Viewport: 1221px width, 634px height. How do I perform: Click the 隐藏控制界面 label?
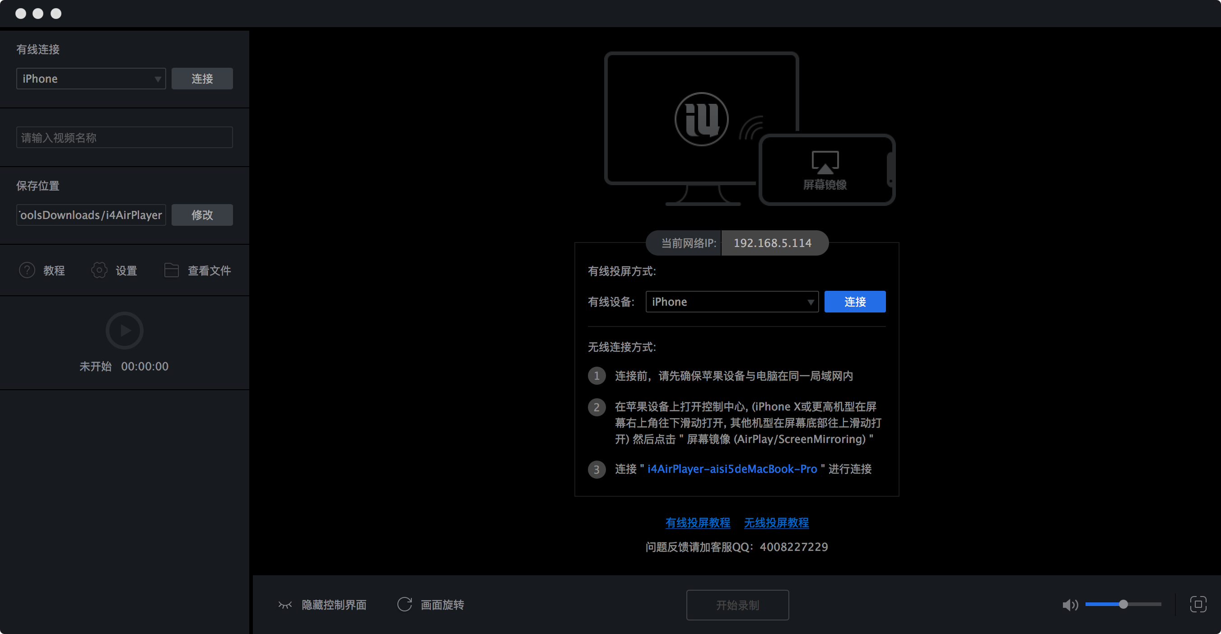[x=334, y=605]
